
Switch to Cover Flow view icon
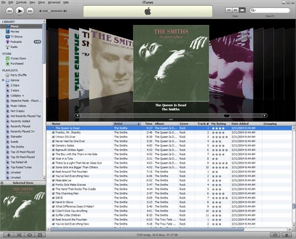(242, 10)
